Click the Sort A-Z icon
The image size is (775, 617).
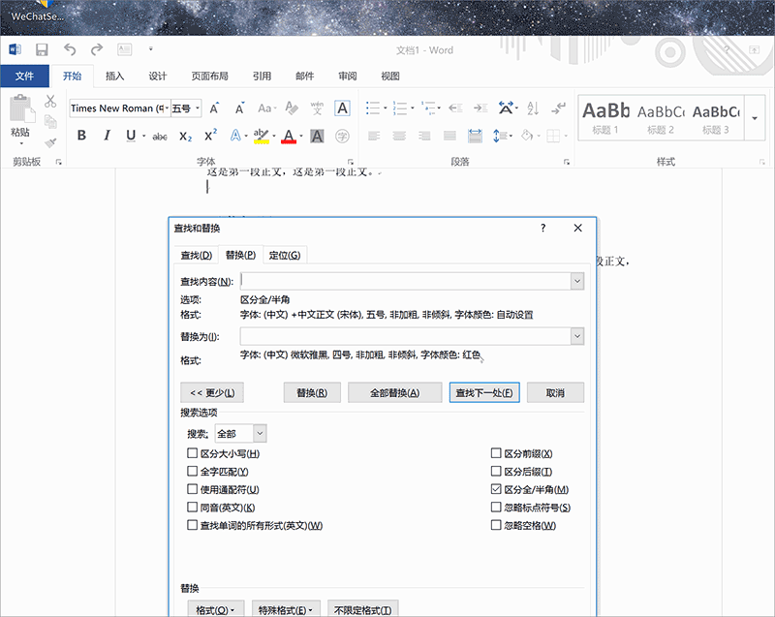point(533,108)
